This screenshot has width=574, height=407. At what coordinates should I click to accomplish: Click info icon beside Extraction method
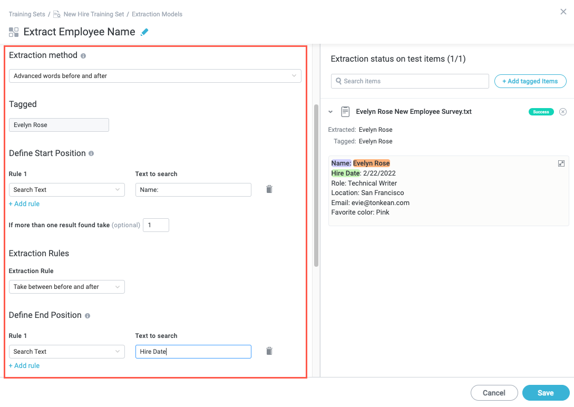pos(83,56)
